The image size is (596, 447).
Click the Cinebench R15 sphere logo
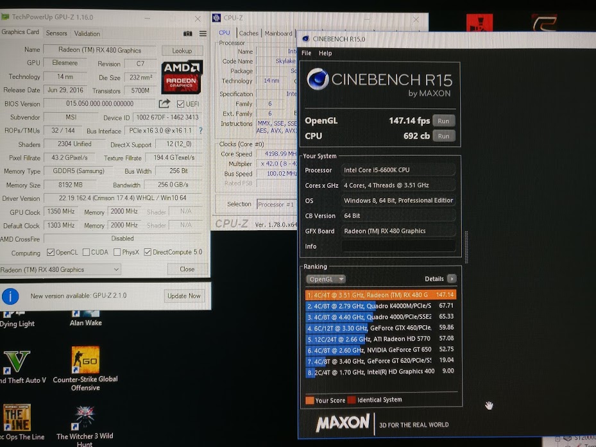tap(318, 79)
